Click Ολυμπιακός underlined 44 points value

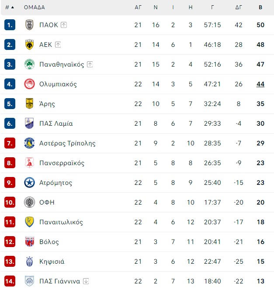pos(260,84)
